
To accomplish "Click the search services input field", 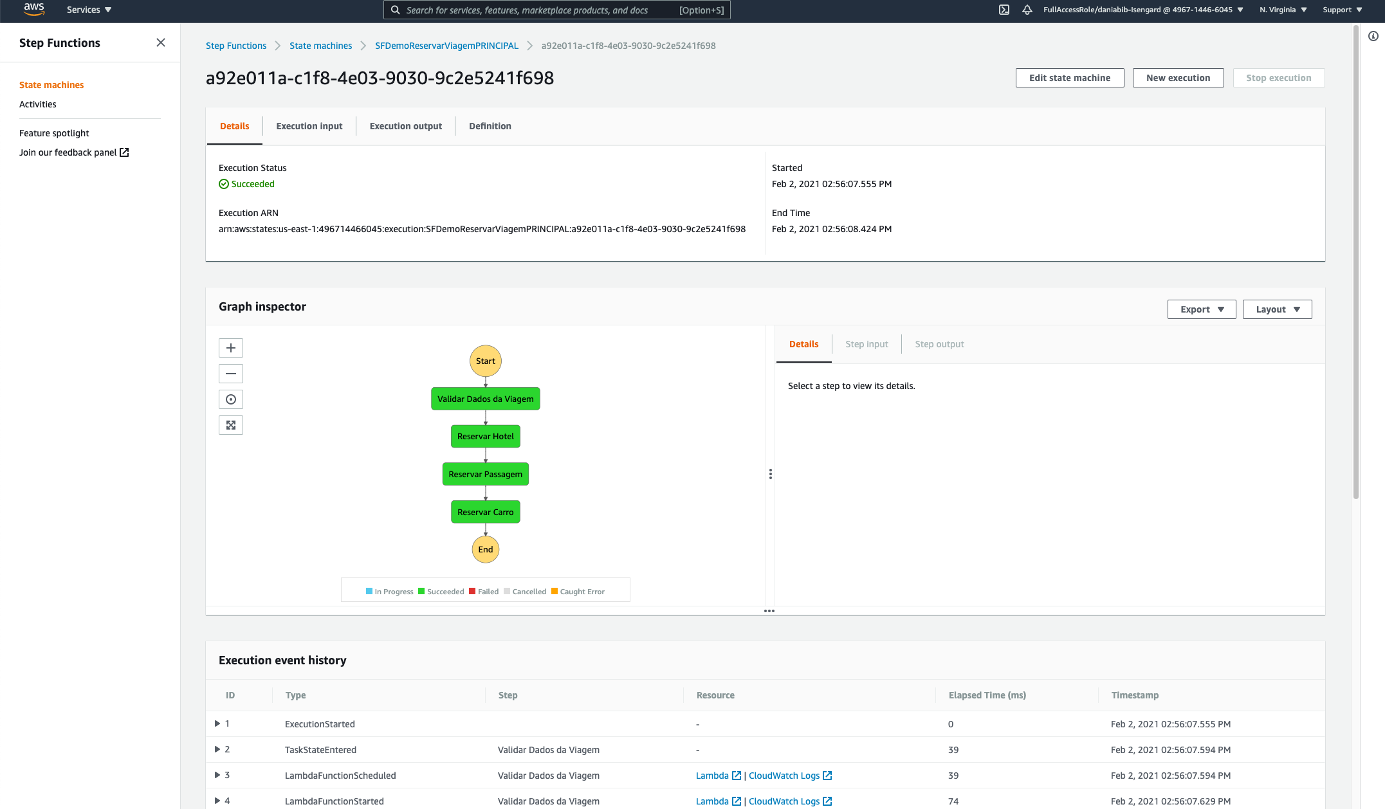I will (540, 10).
